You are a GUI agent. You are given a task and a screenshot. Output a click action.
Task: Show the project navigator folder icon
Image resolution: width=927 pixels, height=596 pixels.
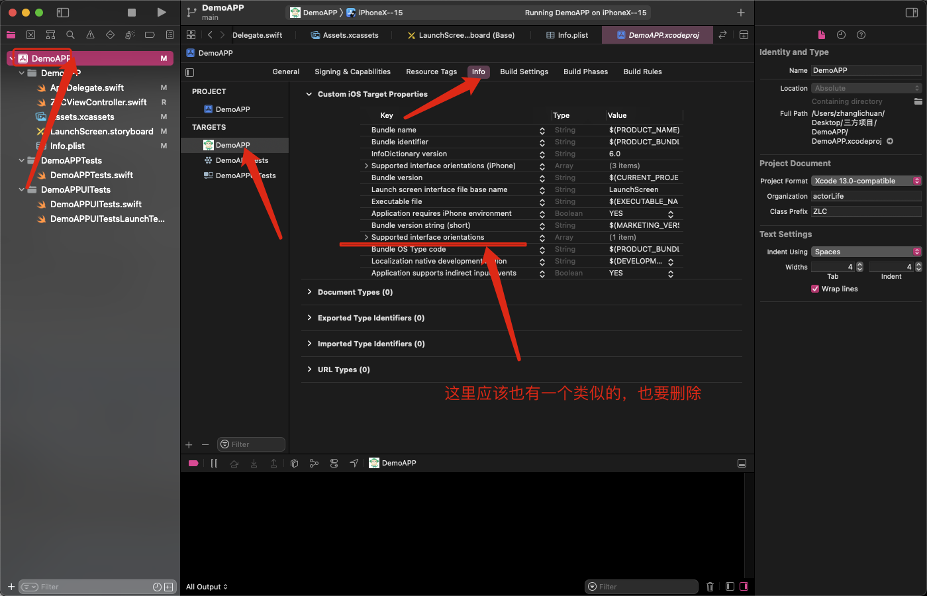[11, 35]
